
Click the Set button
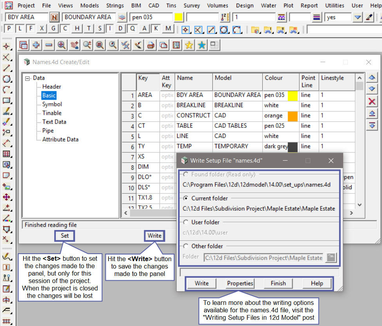point(65,236)
